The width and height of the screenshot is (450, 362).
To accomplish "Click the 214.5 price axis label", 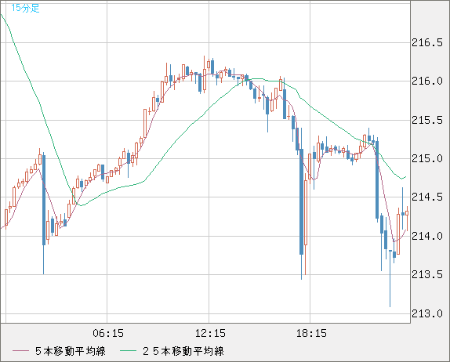I will pyautogui.click(x=427, y=197).
